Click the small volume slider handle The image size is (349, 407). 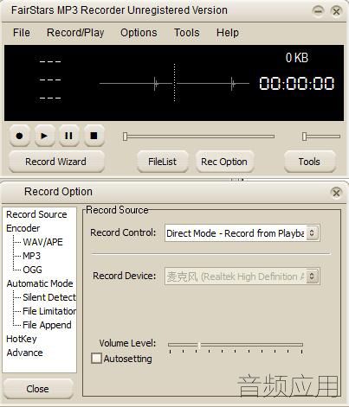[x=304, y=137]
